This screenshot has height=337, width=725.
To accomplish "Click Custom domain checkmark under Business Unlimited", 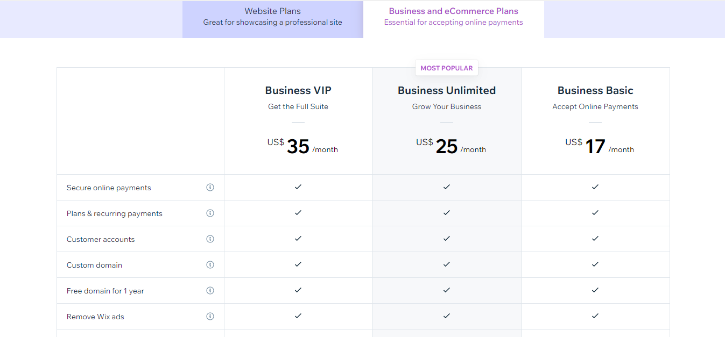I will [447, 264].
